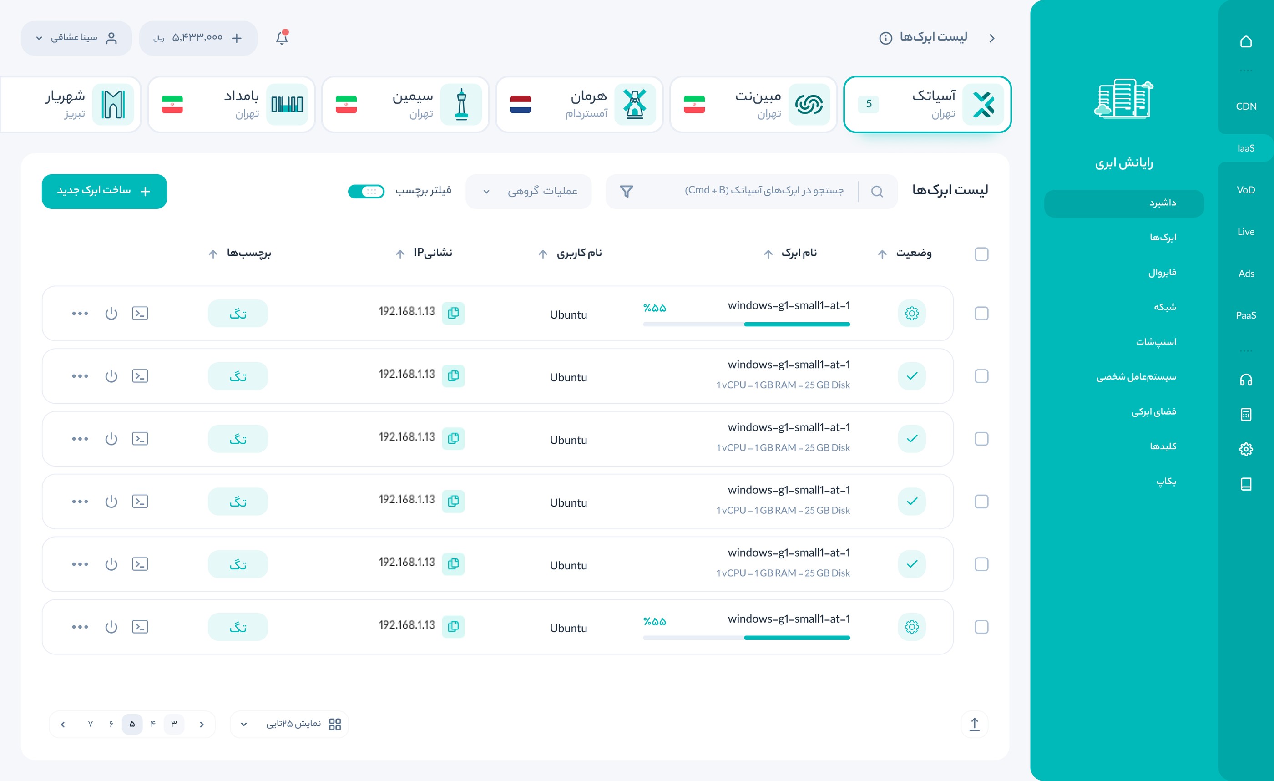Copy IP address in the last row
Viewport: 1274px width, 781px height.
pyautogui.click(x=454, y=626)
